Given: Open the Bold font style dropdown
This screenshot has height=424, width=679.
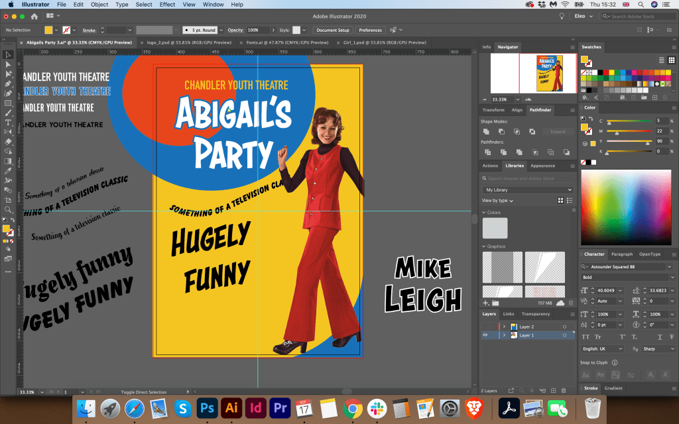Looking at the screenshot, I should tap(673, 277).
